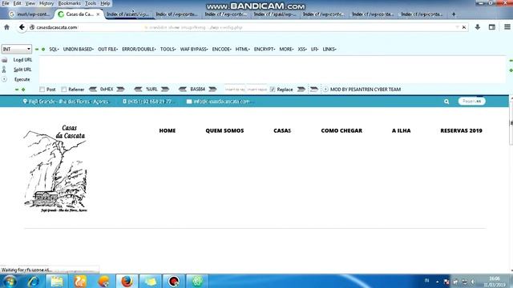Screen dimensions: 513x288
Task: Open the INT type dropdown
Action: 16,49
